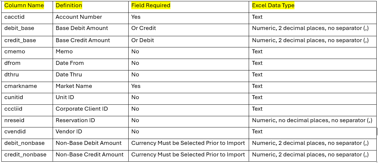Image resolution: width=378 pixels, height=163 pixels.
Task: Select the "debit_nonbase" cell
Action: pos(24,143)
